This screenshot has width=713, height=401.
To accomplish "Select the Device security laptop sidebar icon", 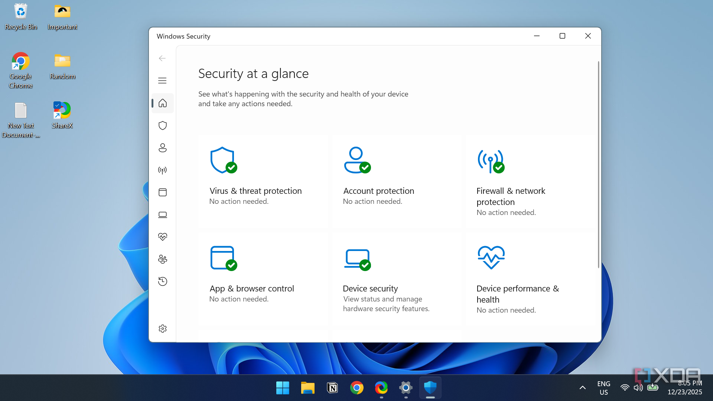I will [162, 215].
